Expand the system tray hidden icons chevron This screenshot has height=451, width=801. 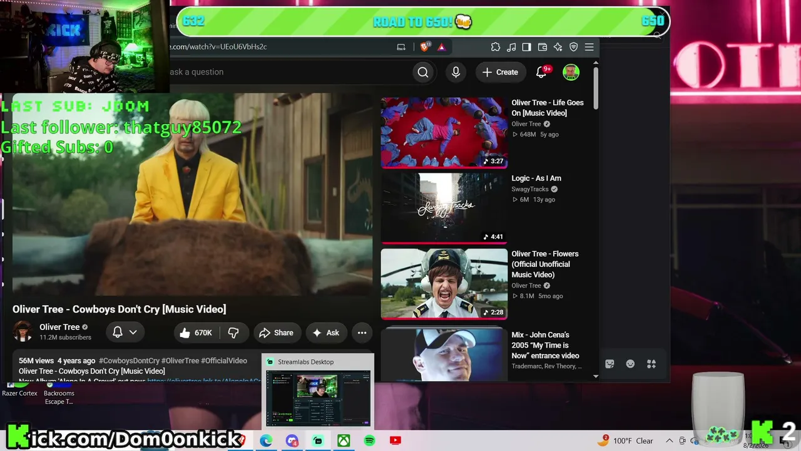[669, 441]
